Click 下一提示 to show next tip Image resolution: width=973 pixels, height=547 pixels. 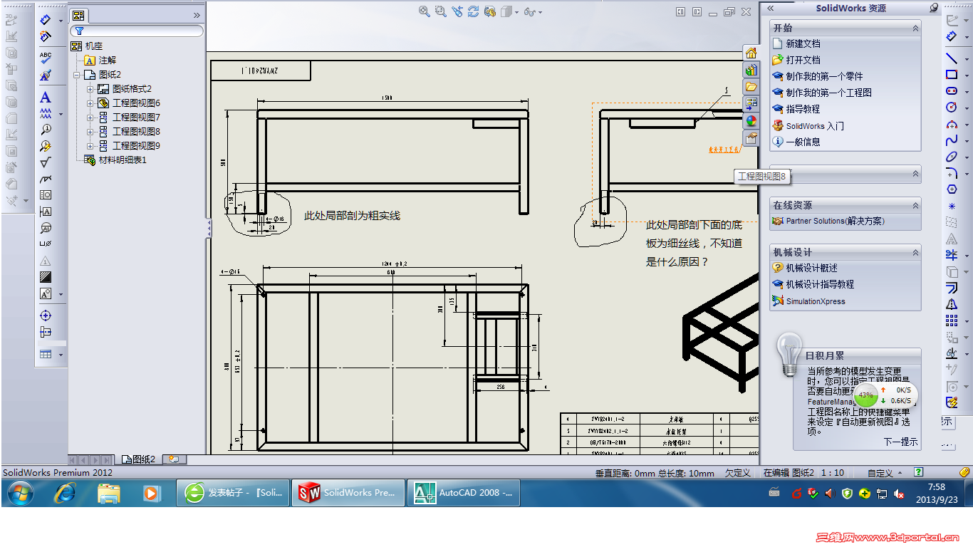coord(901,442)
